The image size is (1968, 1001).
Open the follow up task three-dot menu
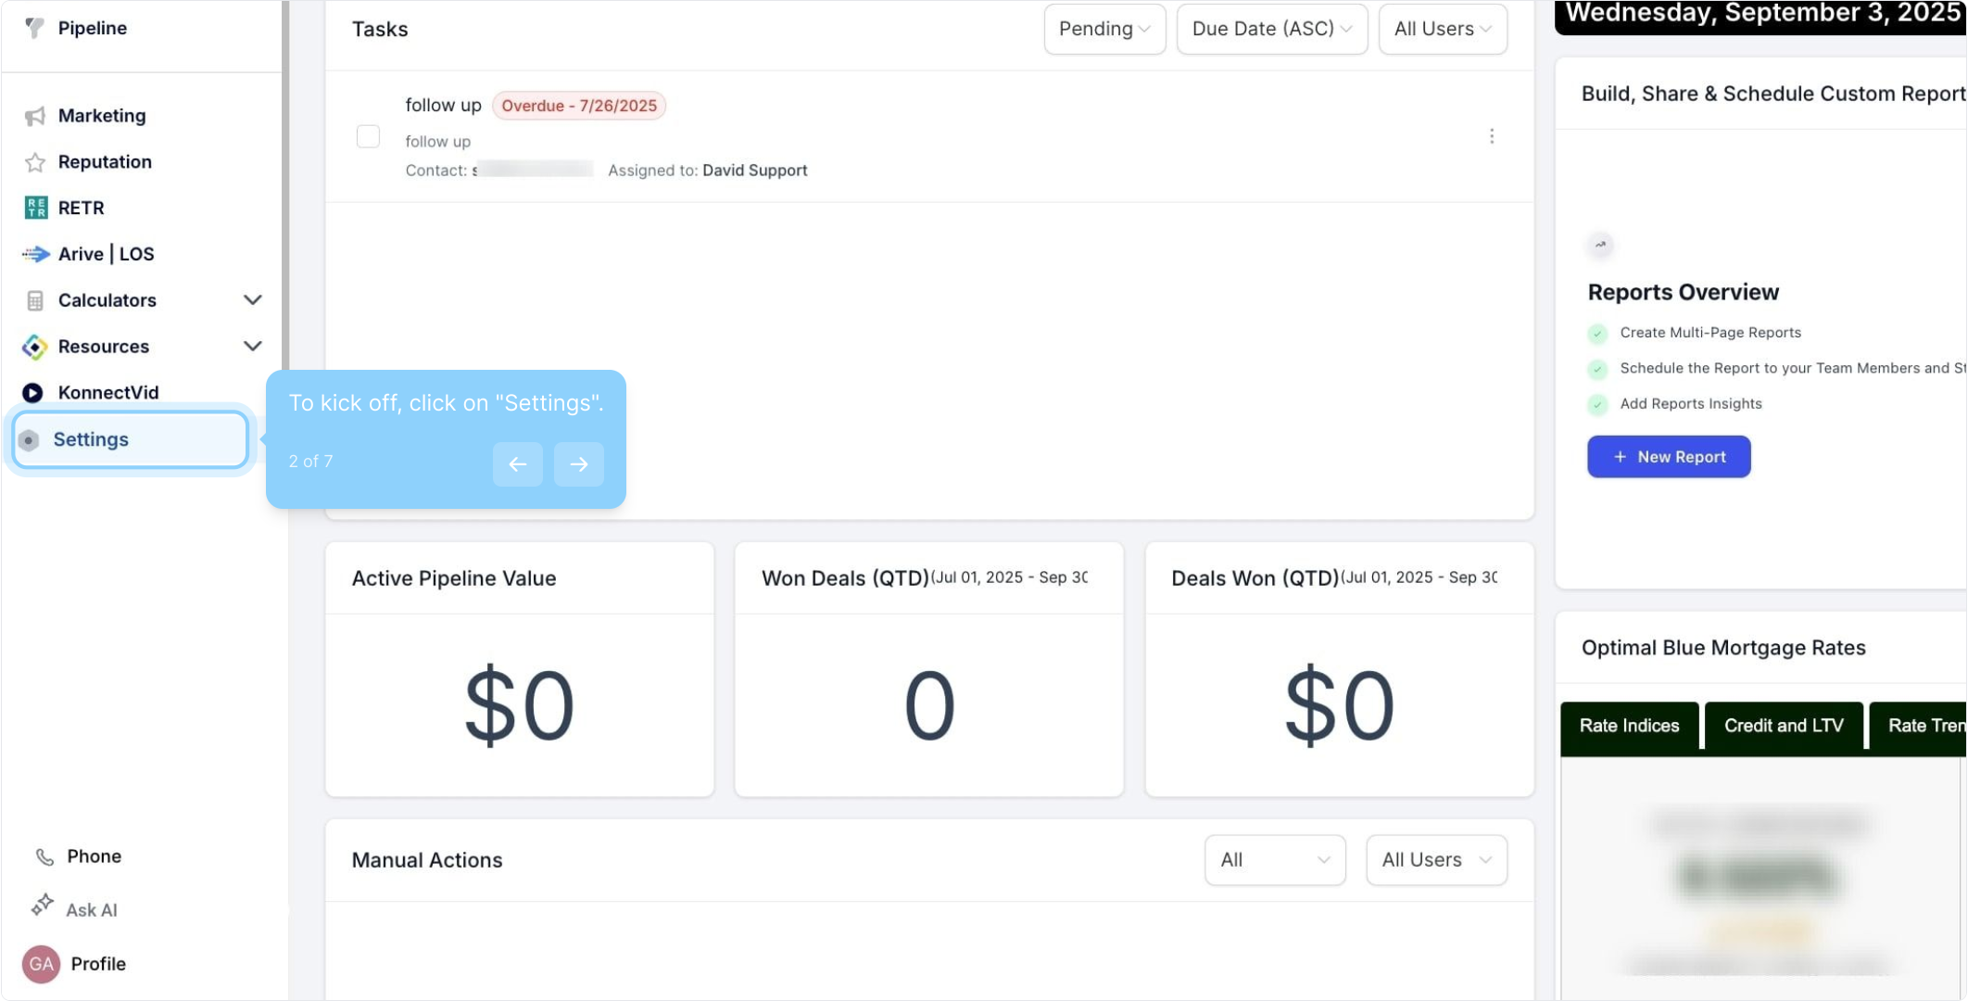tap(1491, 136)
